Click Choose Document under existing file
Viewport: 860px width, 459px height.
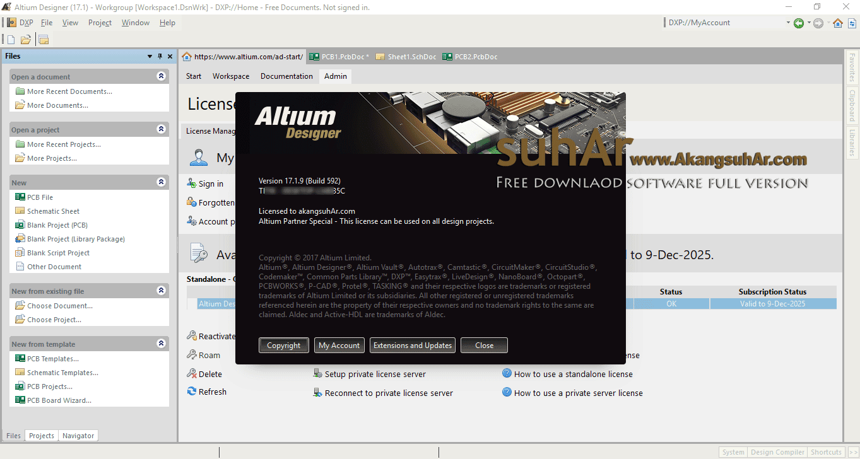click(54, 306)
